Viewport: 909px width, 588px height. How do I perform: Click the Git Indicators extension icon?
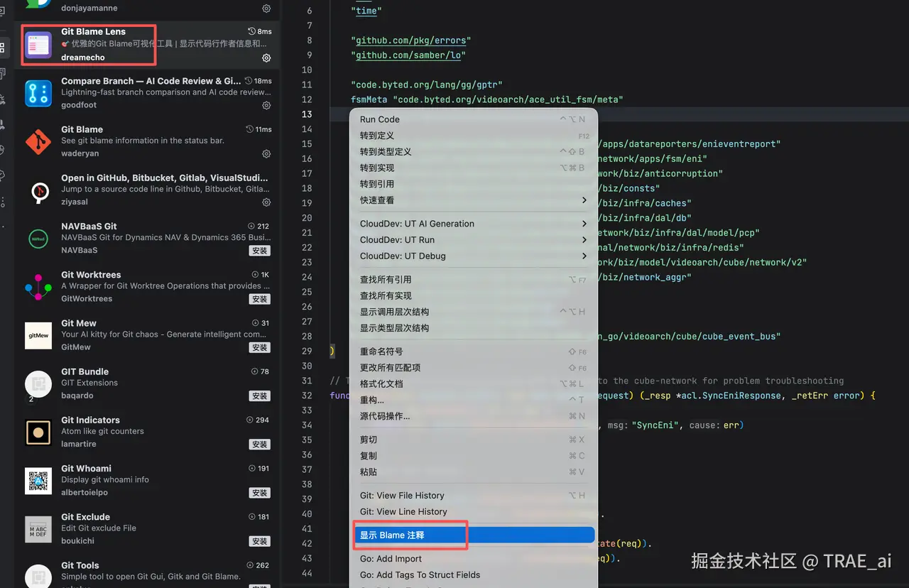(x=38, y=432)
